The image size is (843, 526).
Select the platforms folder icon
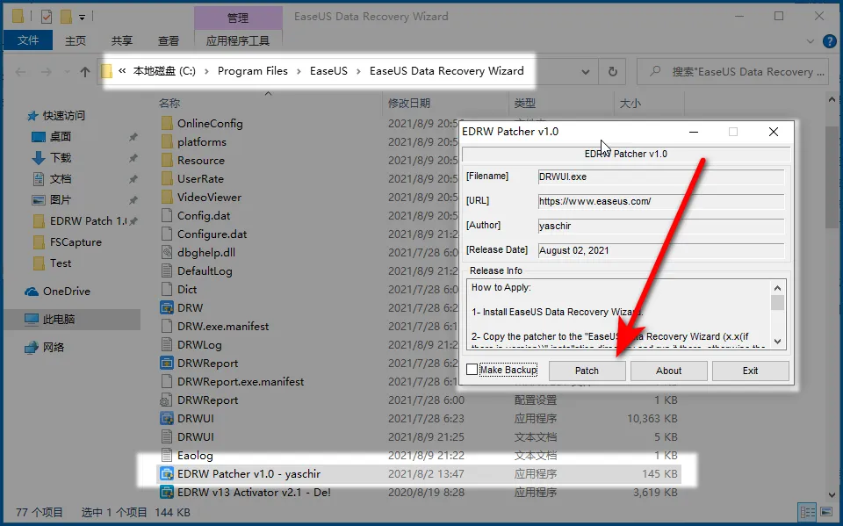(167, 141)
